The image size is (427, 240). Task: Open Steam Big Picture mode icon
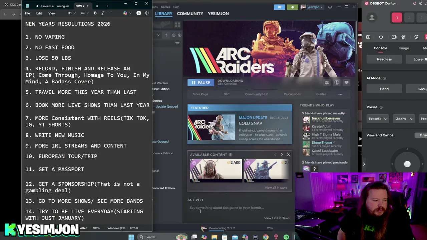click(330, 7)
